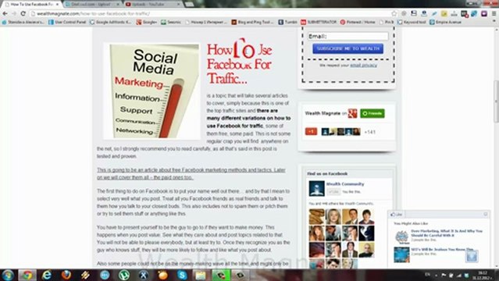499x281 pixels.
Task: Open the Pinterest / Home bookmark
Action: tap(358, 22)
